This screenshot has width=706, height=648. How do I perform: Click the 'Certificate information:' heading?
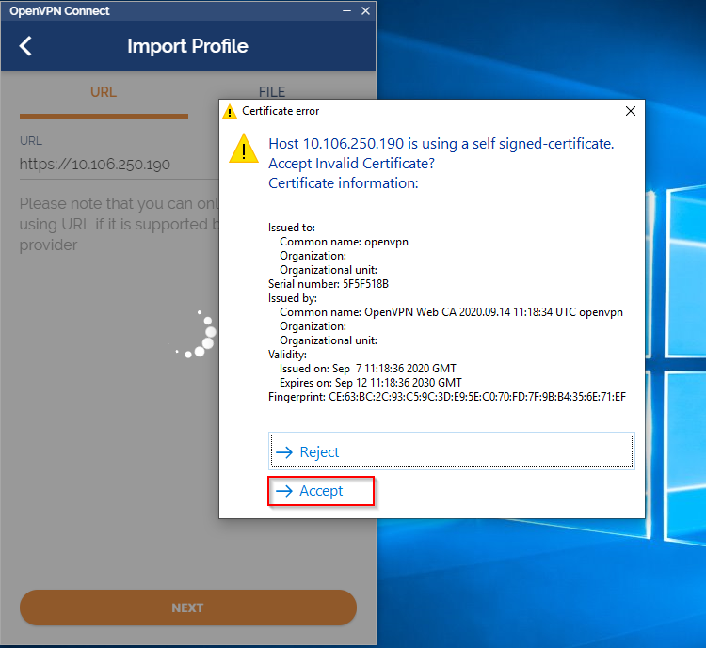pyautogui.click(x=344, y=183)
